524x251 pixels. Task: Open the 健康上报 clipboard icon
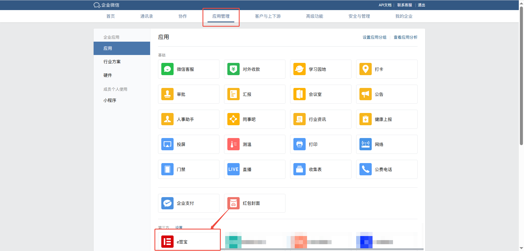click(365, 119)
